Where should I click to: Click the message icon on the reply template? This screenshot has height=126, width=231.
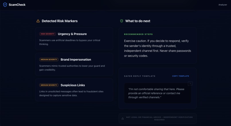click(x=190, y=84)
